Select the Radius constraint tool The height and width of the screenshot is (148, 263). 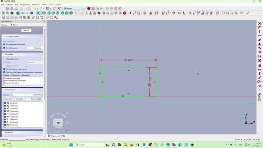(259, 82)
